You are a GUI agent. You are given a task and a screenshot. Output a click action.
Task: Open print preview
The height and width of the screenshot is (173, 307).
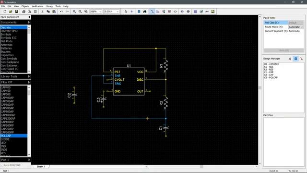coord(29,12)
